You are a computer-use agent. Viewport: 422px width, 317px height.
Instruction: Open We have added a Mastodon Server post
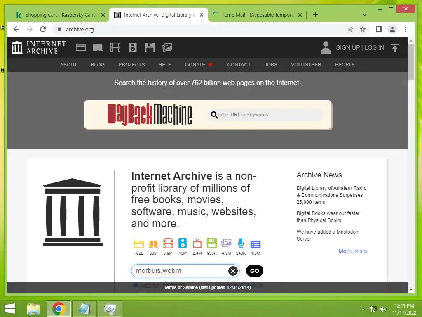(328, 235)
